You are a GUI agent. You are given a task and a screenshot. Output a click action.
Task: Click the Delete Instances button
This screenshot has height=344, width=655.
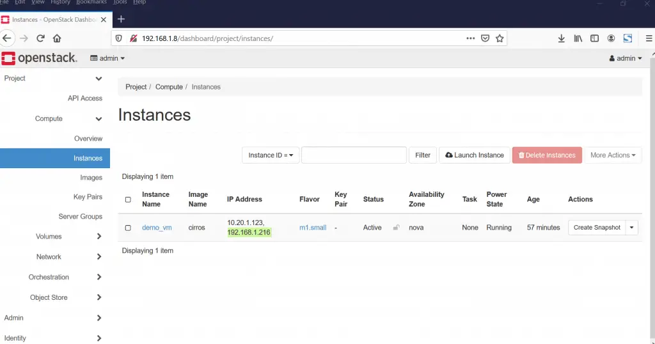(548, 155)
